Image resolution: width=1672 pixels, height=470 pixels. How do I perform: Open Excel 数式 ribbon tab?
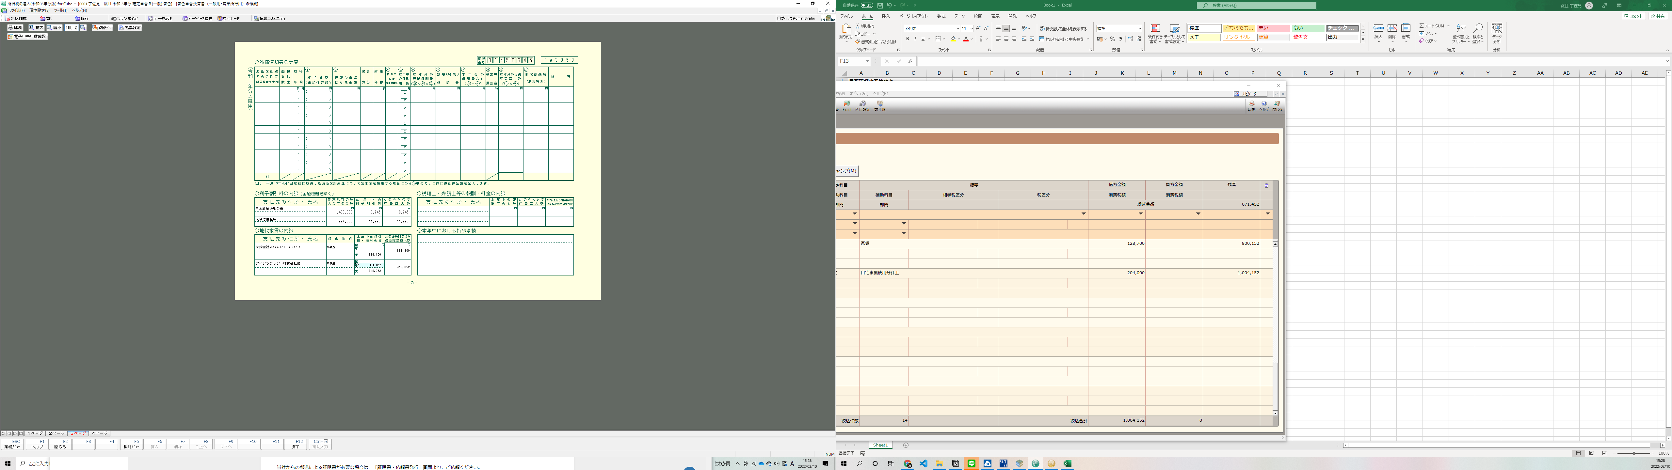941,16
